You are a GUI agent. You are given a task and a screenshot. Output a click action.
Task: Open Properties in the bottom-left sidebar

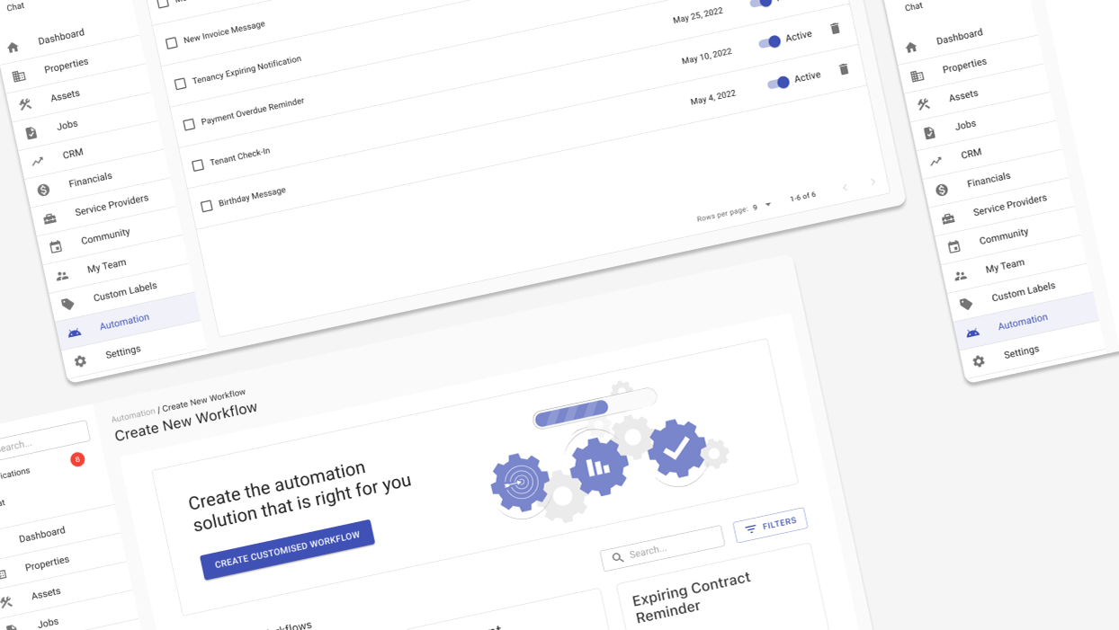coord(47,563)
